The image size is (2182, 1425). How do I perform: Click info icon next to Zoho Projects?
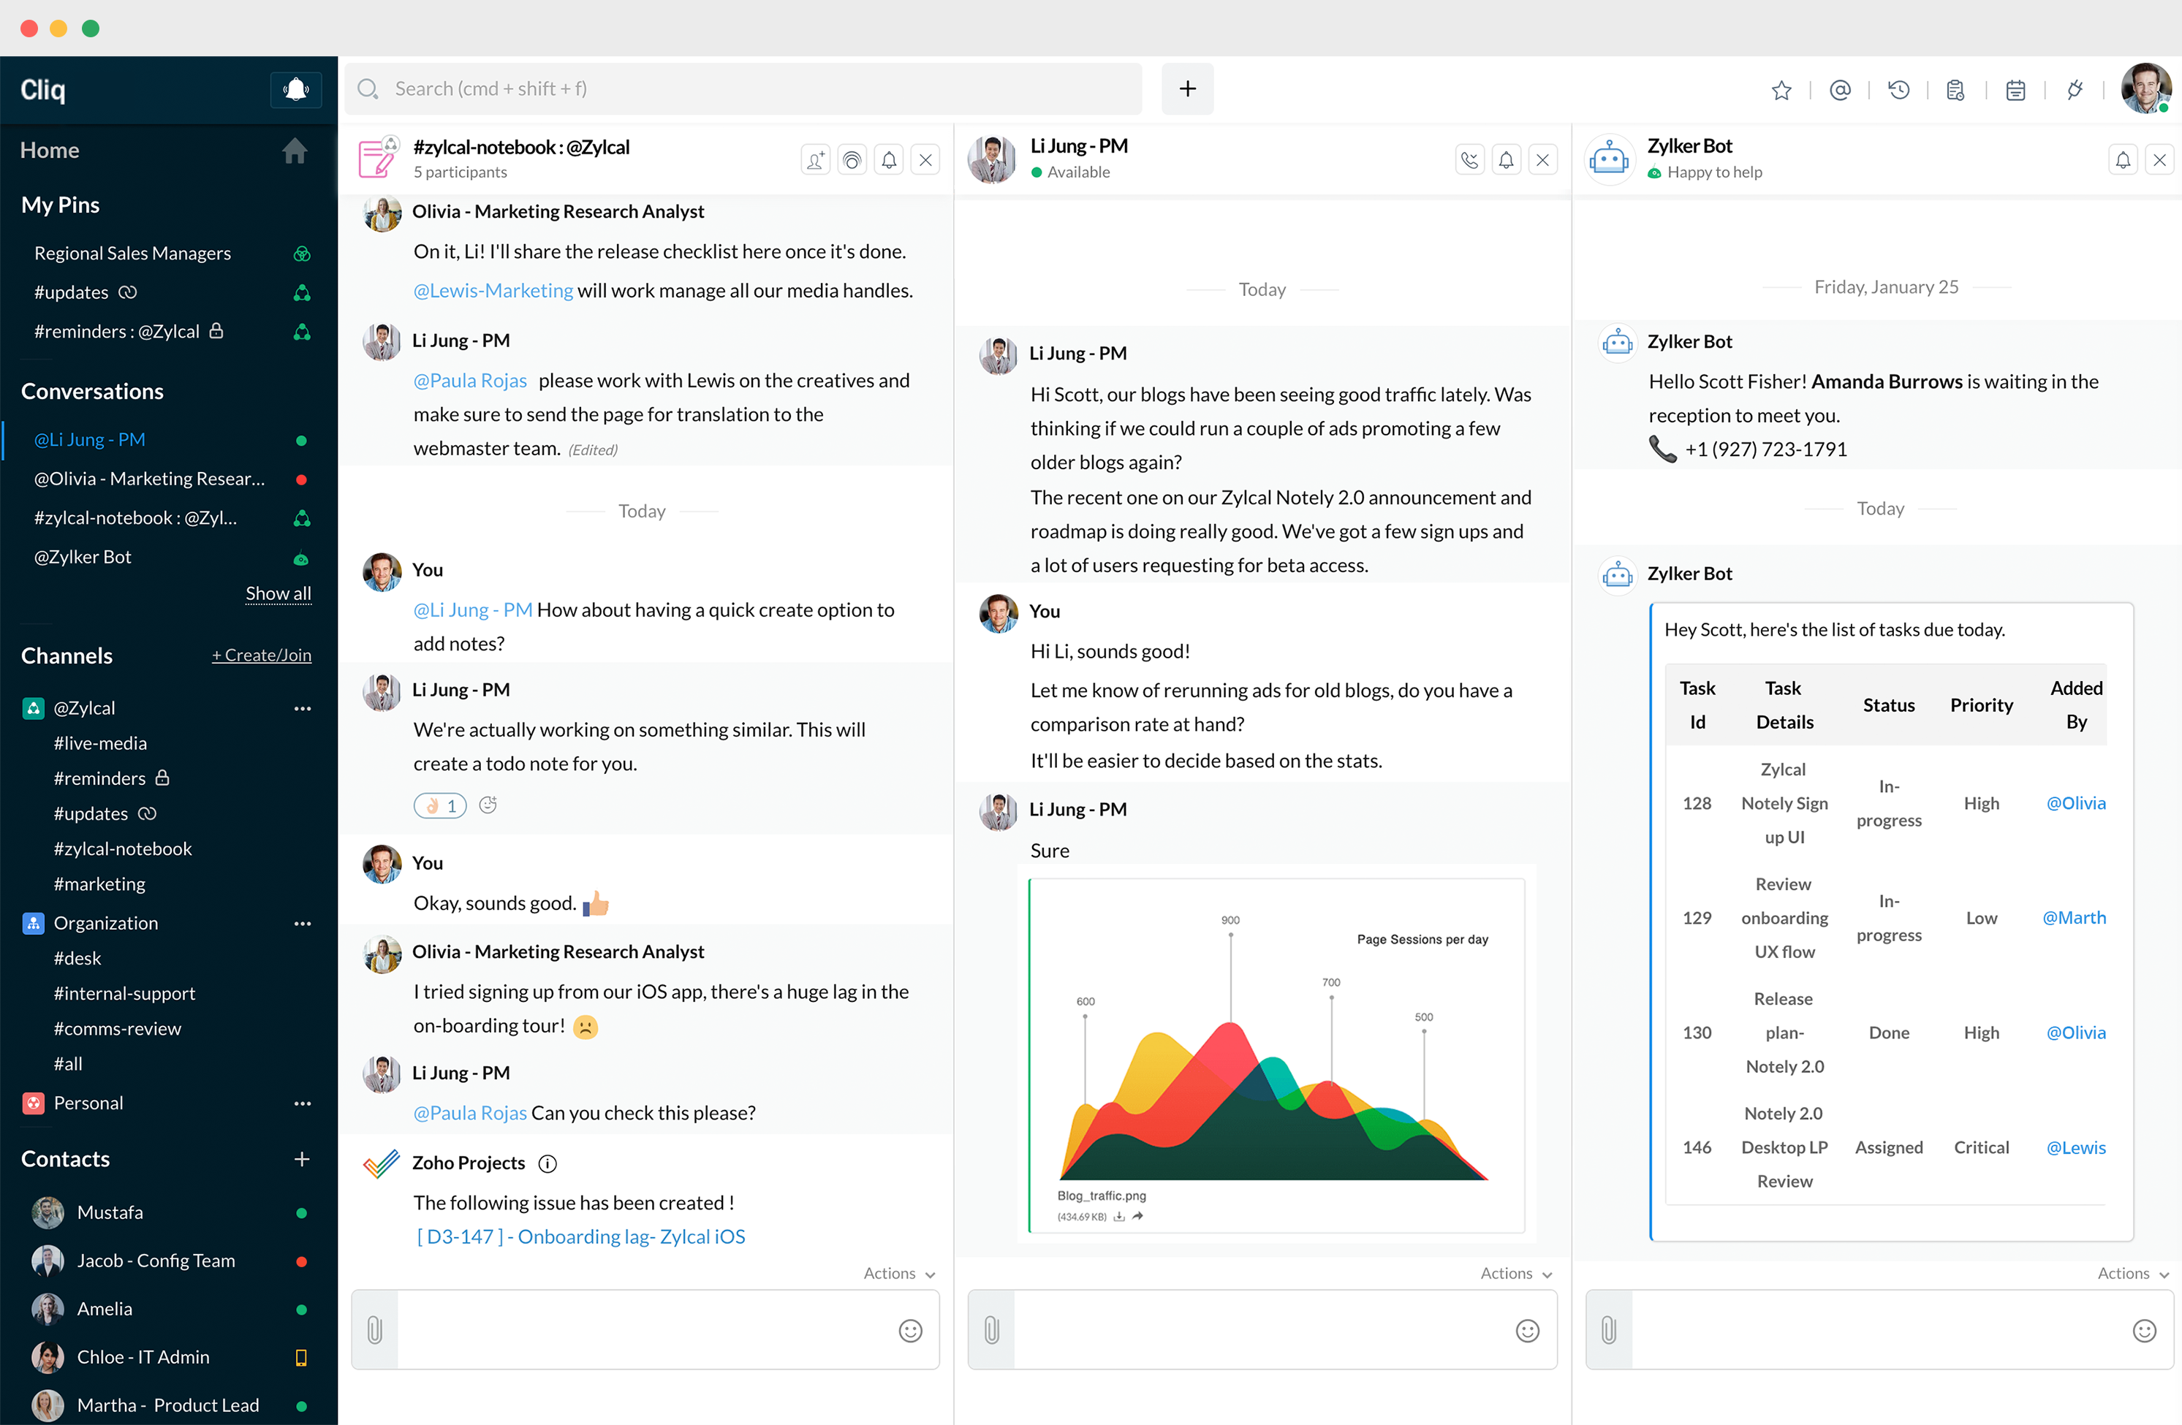pos(548,1164)
